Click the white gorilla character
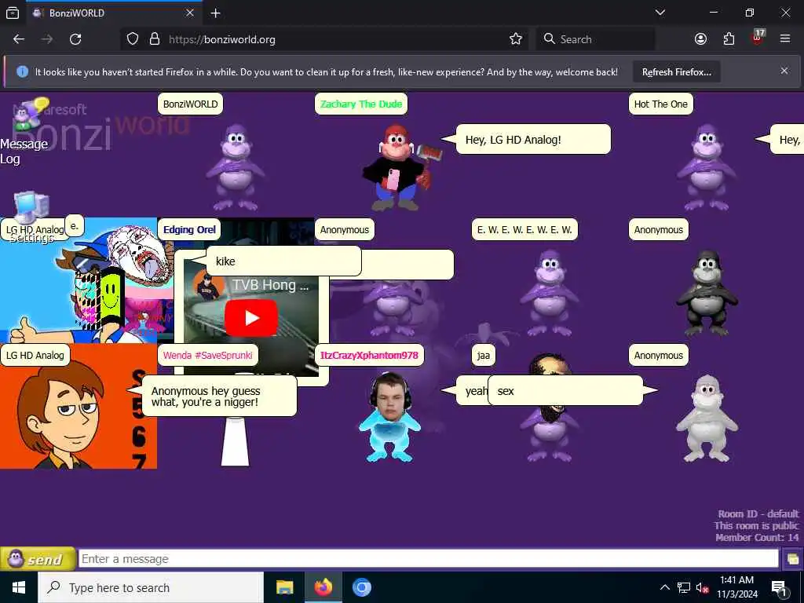The width and height of the screenshot is (804, 603). (x=707, y=418)
